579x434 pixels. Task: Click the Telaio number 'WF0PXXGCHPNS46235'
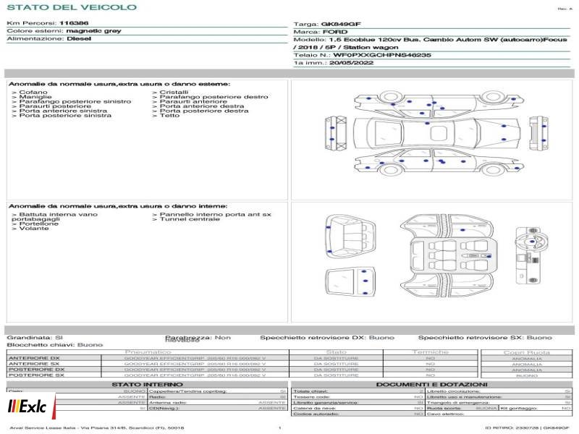(382, 56)
